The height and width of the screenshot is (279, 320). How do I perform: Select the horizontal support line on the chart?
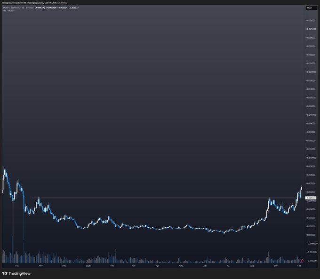point(168,198)
